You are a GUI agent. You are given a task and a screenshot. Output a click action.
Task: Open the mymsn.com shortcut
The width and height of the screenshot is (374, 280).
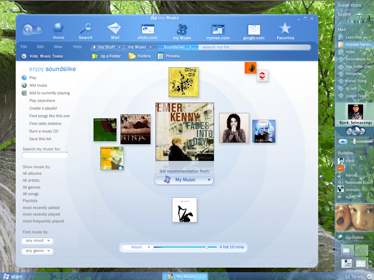coord(218,32)
